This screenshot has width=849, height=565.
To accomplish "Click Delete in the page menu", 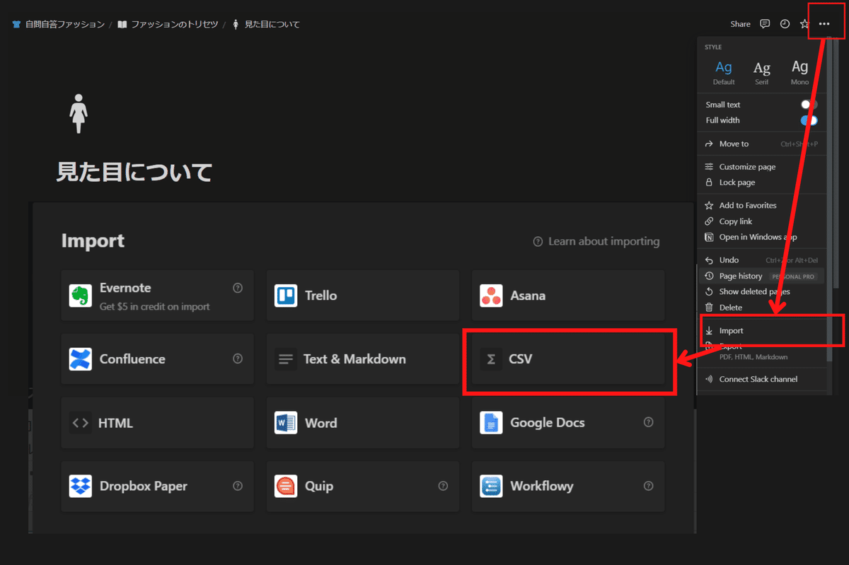I will click(762, 308).
